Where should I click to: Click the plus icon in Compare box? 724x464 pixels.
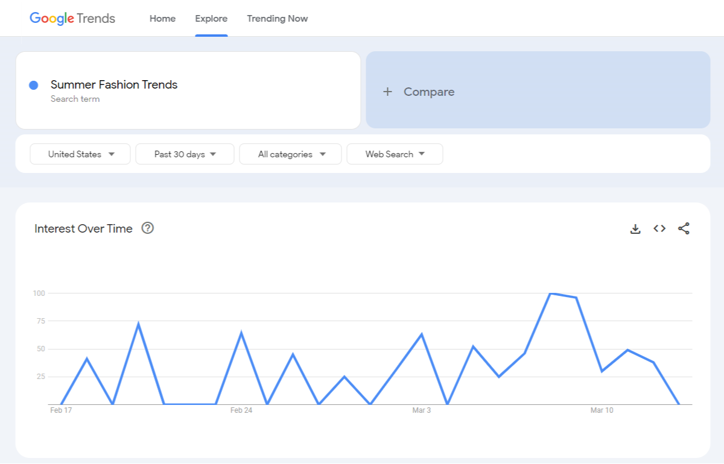tap(387, 92)
